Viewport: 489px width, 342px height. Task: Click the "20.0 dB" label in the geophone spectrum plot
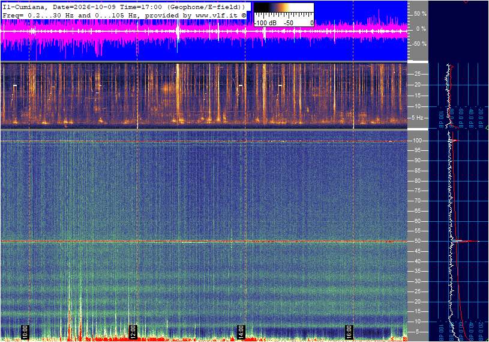point(481,118)
